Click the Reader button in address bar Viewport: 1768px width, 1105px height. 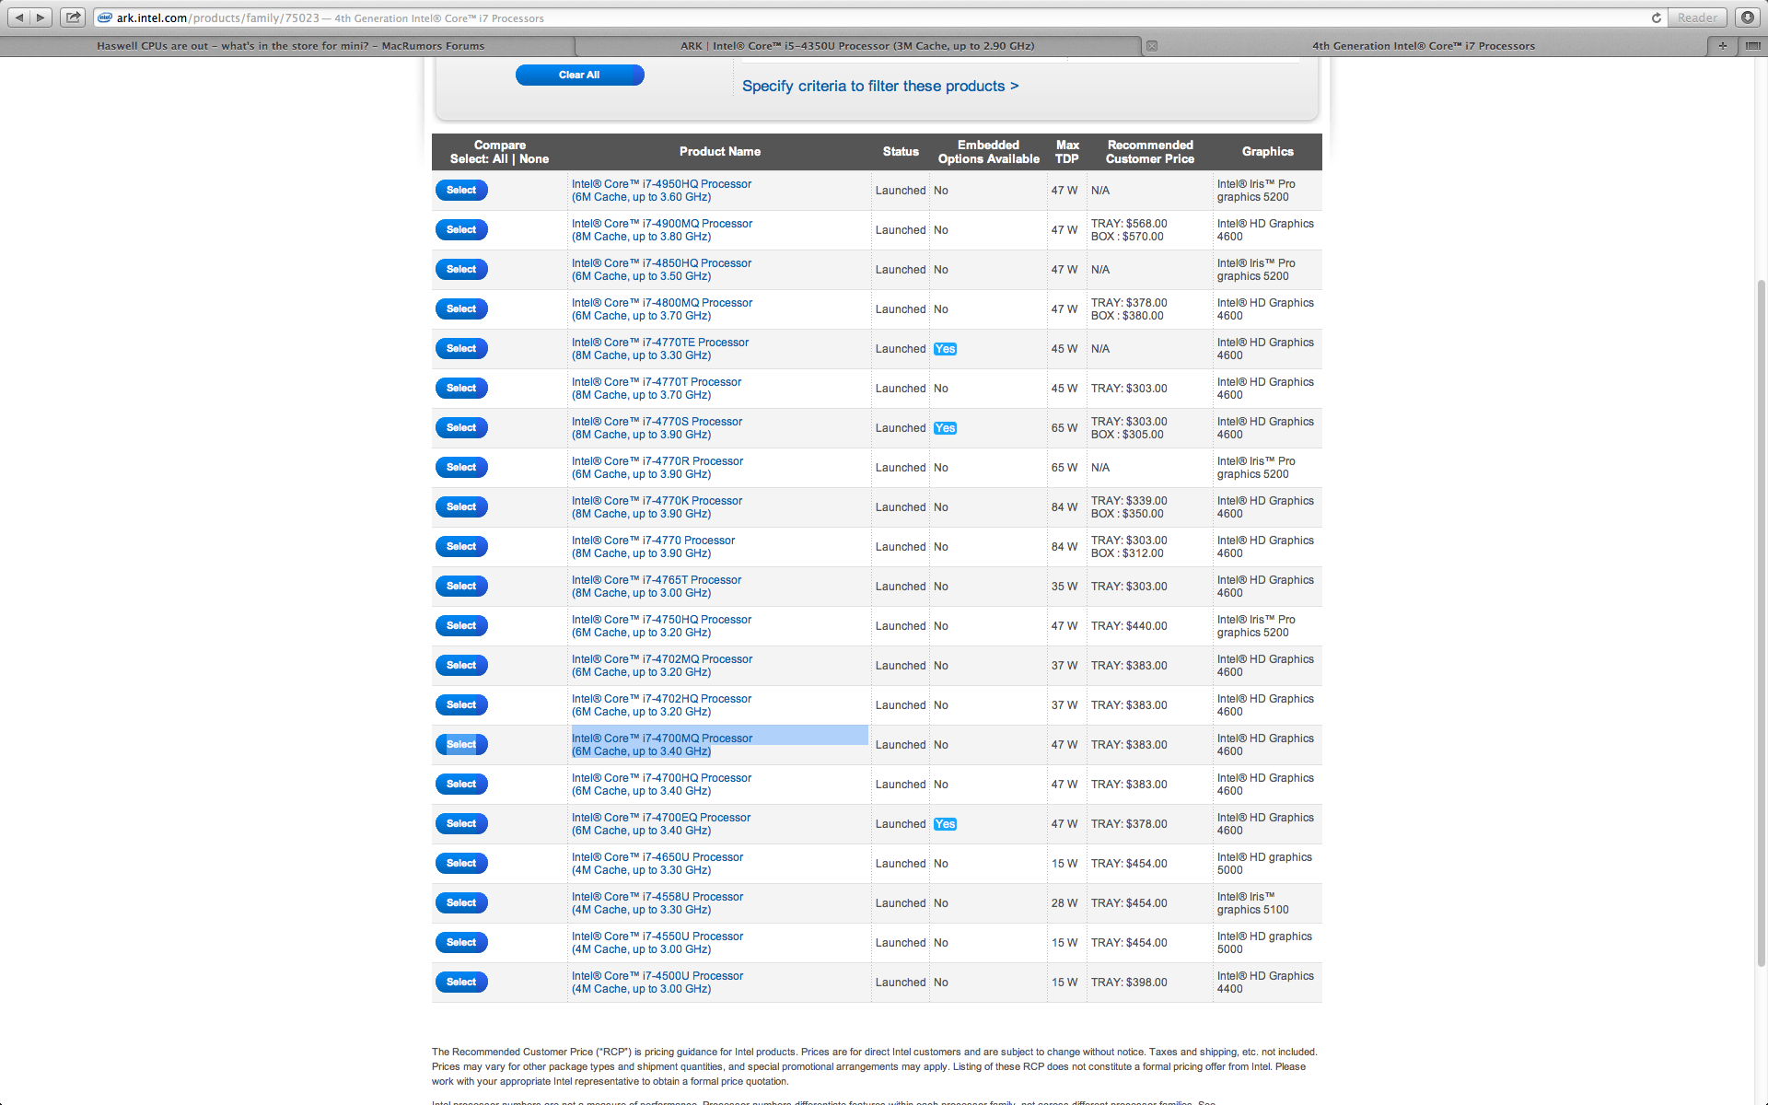coord(1697,17)
